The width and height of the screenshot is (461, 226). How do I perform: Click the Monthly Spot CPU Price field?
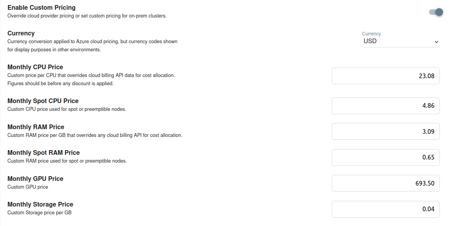tap(386, 106)
